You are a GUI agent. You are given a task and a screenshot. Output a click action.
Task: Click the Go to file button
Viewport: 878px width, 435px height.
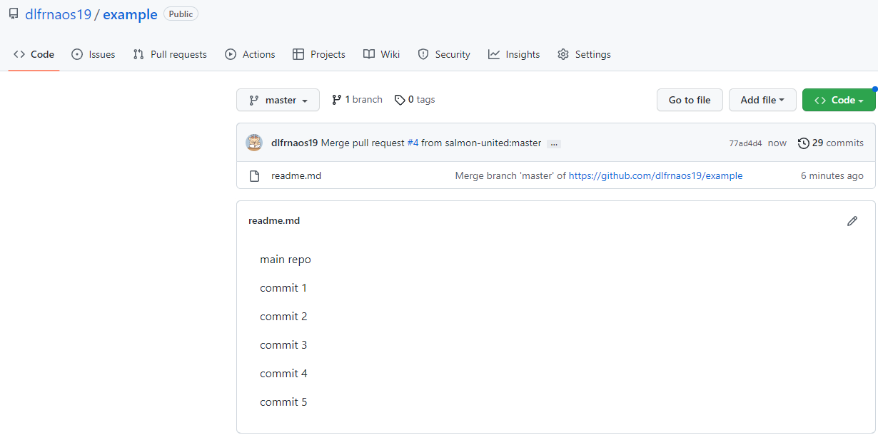coord(690,100)
